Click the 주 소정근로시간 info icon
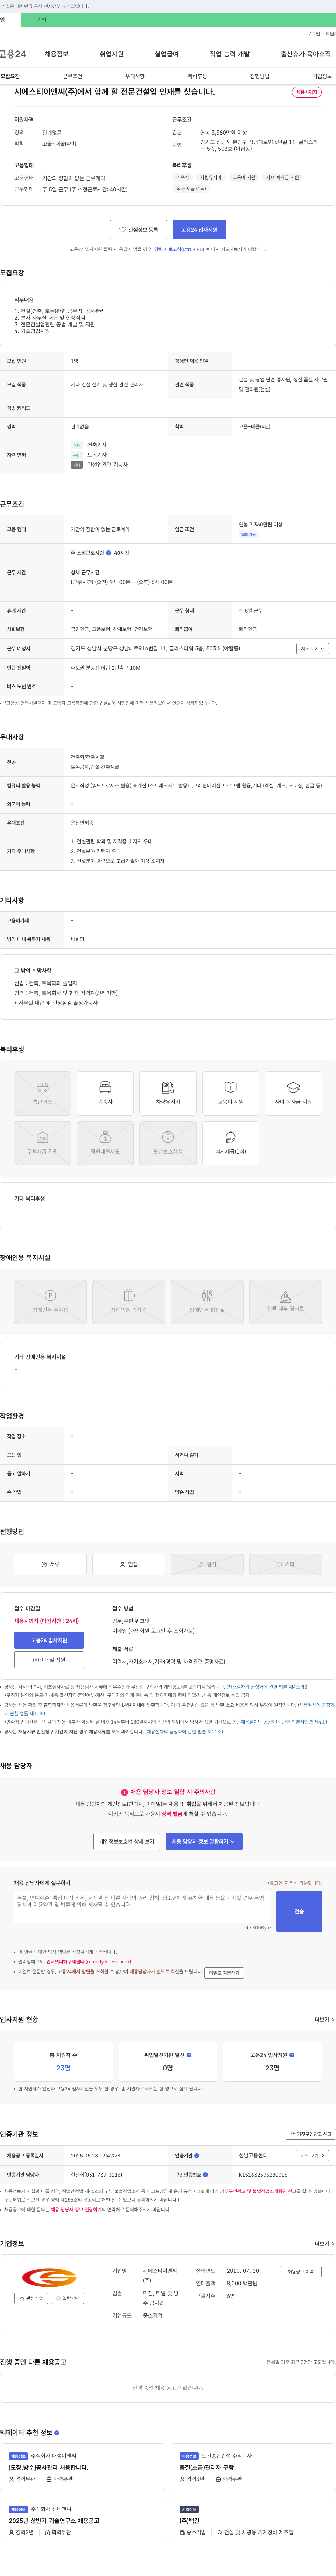The width and height of the screenshot is (336, 2576). [109, 553]
